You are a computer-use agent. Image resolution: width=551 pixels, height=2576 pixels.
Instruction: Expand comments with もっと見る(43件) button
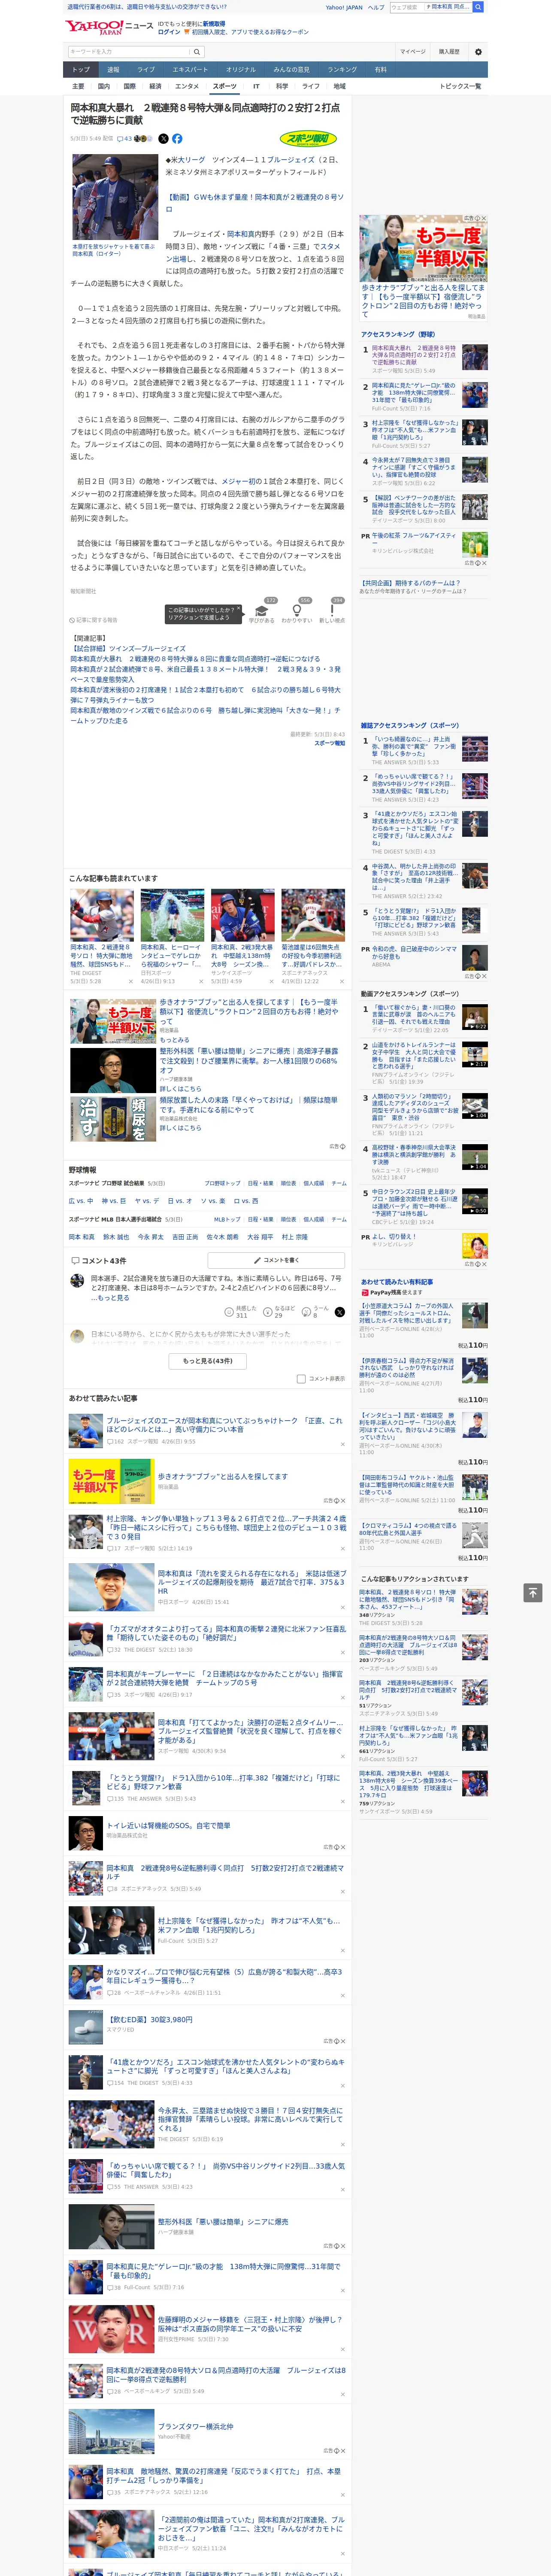[x=208, y=1360]
